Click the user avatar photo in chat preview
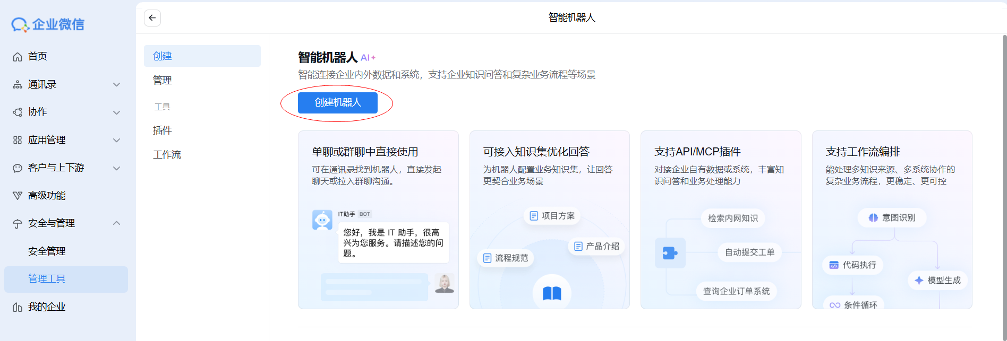1007x341 pixels. click(x=445, y=283)
